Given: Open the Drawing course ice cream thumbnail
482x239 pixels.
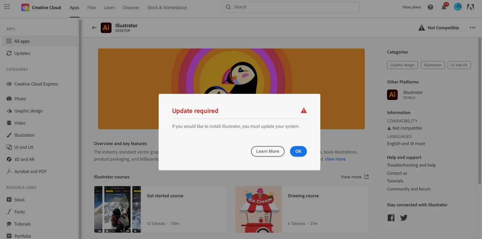Looking at the screenshot, I should coord(259,209).
